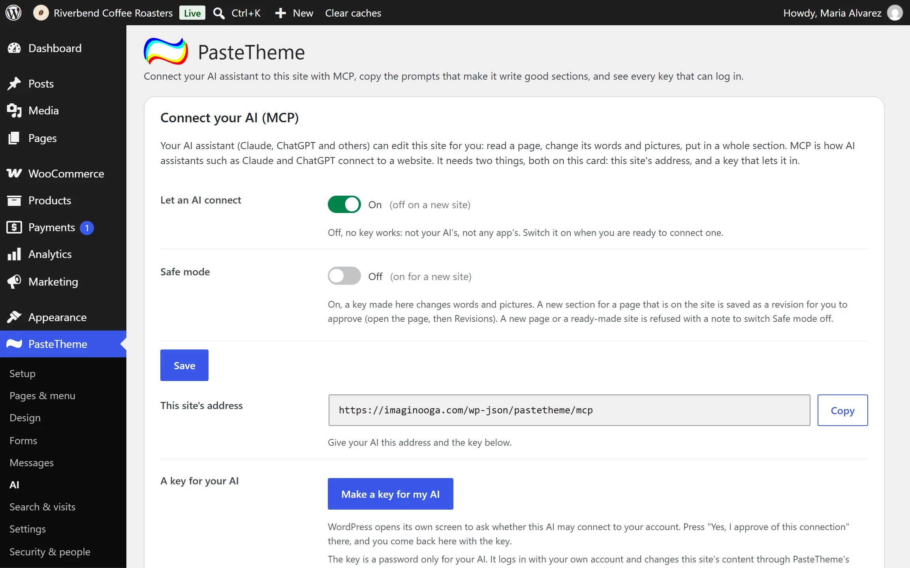Open PasteTheme Settings submenu item
Viewport: 910px width, 568px height.
pyautogui.click(x=28, y=529)
